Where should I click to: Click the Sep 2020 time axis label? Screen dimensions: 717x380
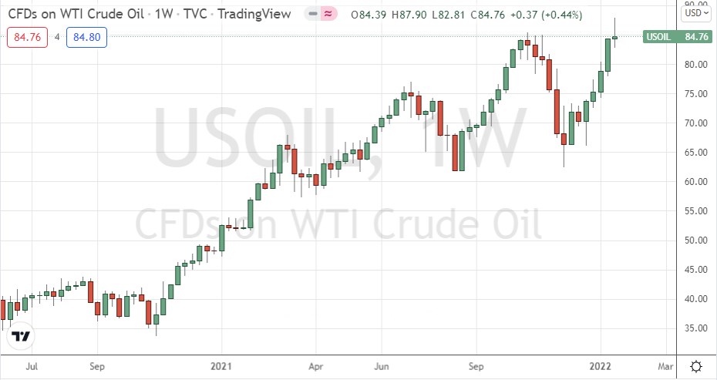(96, 365)
